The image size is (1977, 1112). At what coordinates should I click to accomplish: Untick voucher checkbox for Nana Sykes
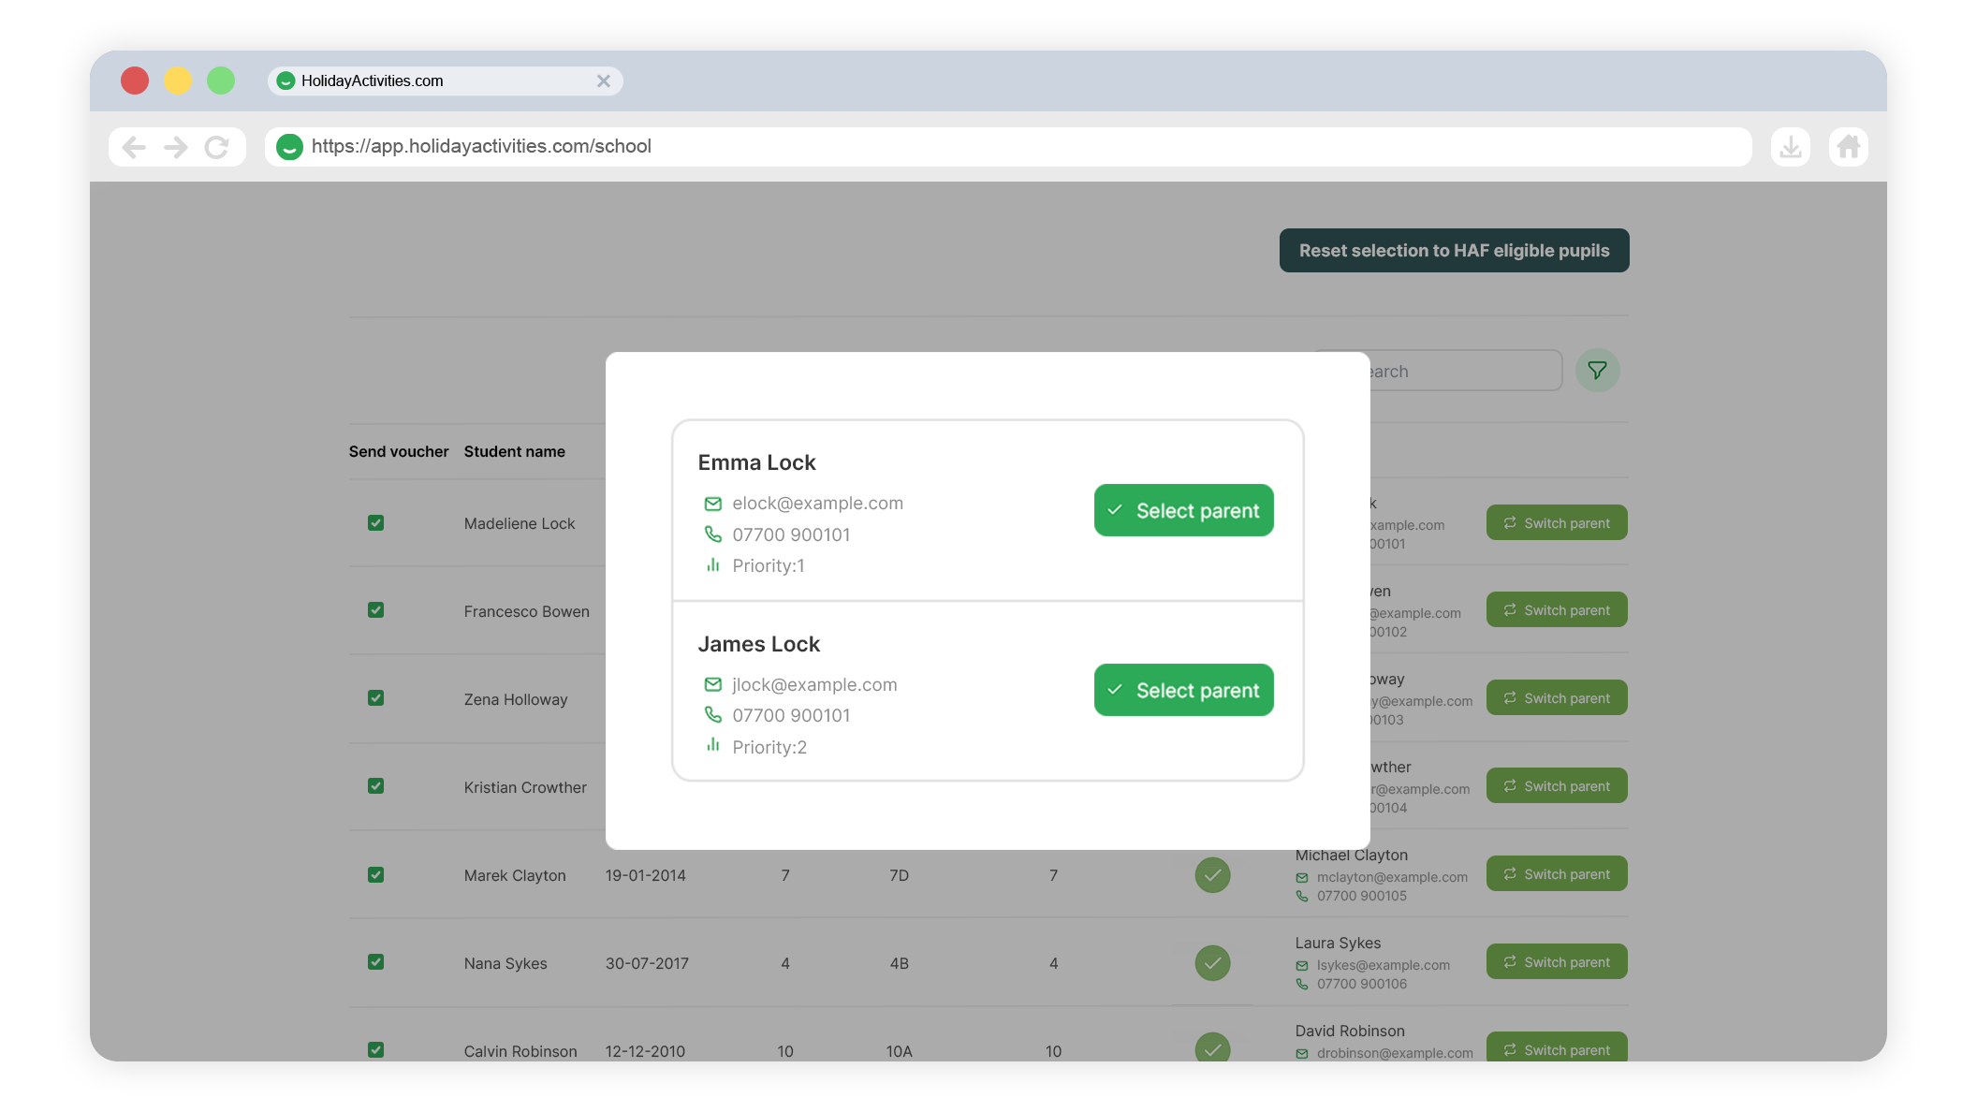[x=375, y=962]
